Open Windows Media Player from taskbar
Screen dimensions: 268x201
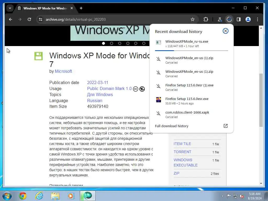(x=71, y=196)
